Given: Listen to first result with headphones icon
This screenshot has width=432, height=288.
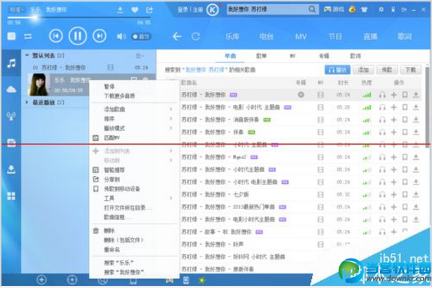Looking at the screenshot, I should 382,95.
